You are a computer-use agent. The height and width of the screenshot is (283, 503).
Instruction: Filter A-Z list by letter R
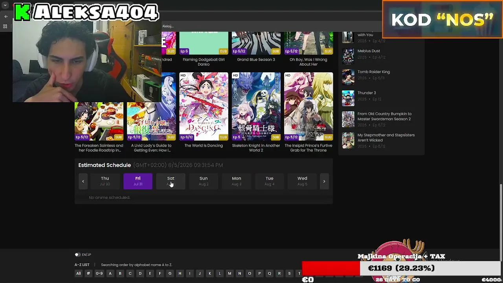tap(279, 274)
